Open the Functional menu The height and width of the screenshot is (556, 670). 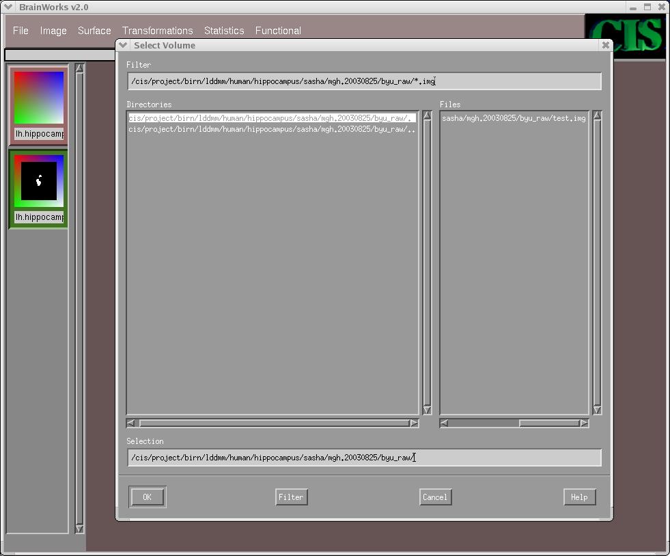pos(278,31)
